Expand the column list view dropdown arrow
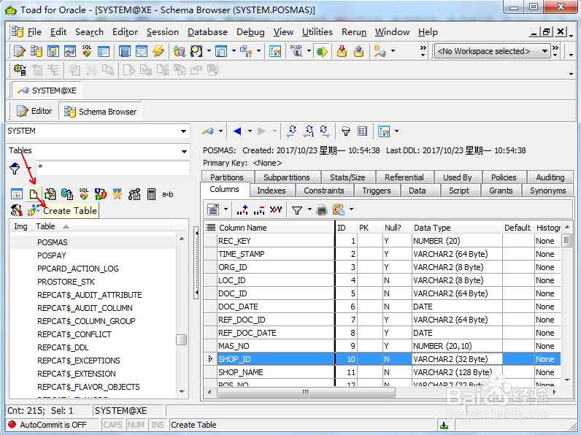 pos(226,209)
